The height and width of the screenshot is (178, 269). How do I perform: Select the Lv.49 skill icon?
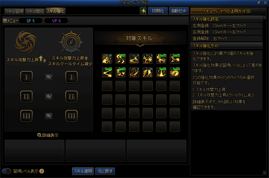(x=120, y=59)
